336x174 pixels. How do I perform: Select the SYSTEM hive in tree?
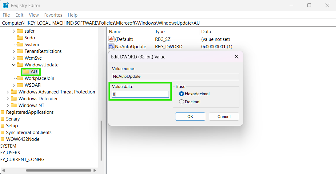(x=8, y=146)
